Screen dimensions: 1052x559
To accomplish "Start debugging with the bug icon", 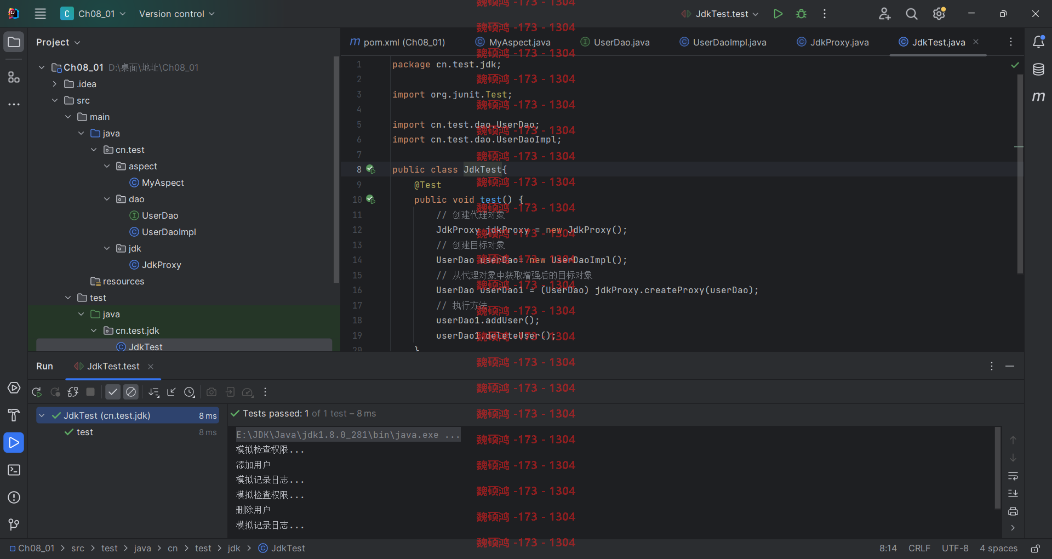I will [x=801, y=14].
